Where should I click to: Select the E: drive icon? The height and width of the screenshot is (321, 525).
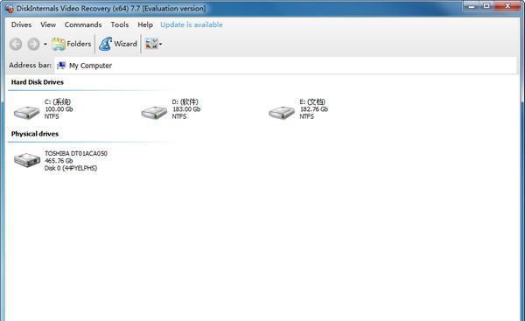(x=282, y=113)
